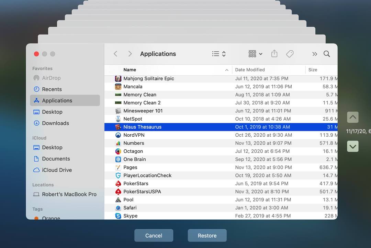Click the Feb 27, 2019 date cell

tap(263, 216)
